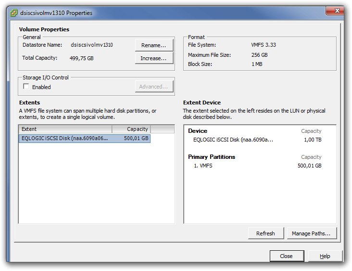Open Manage Paths... dialog
The width and height of the screenshot is (352, 271).
(311, 233)
